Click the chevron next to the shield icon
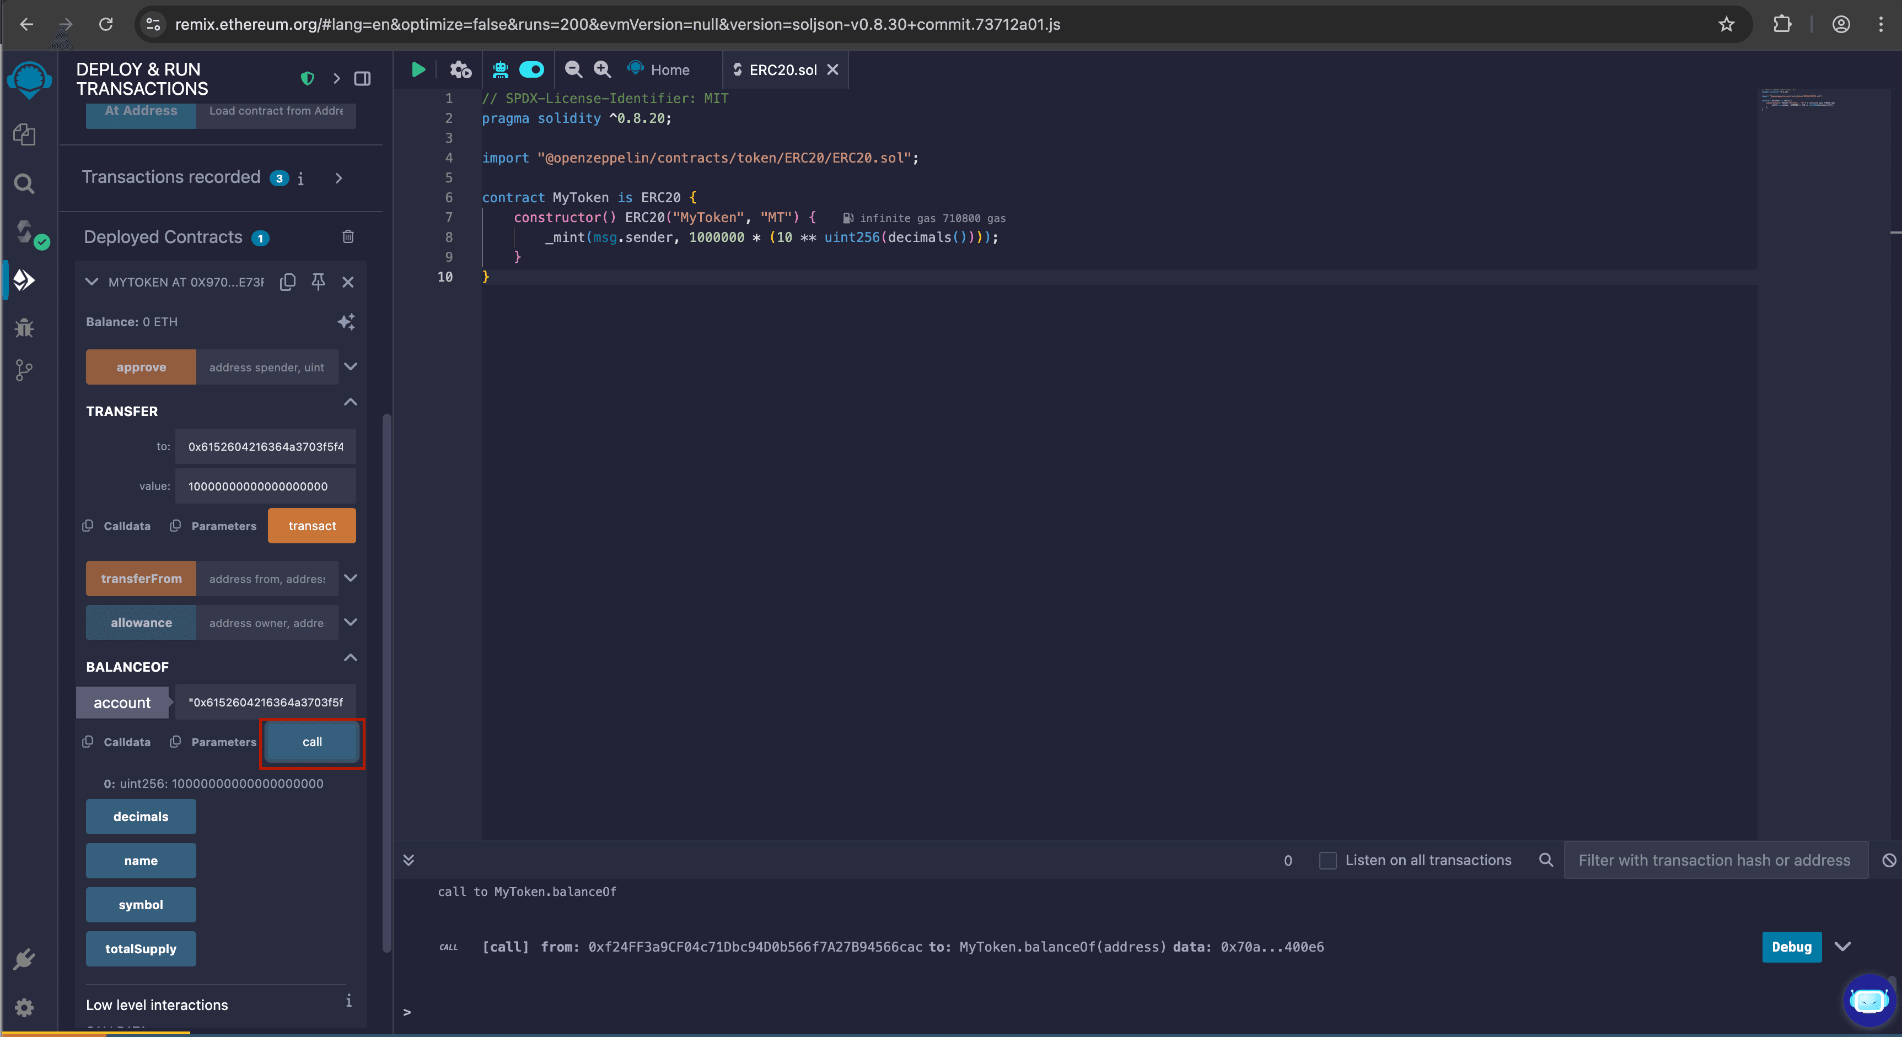1902x1037 pixels. click(x=336, y=78)
